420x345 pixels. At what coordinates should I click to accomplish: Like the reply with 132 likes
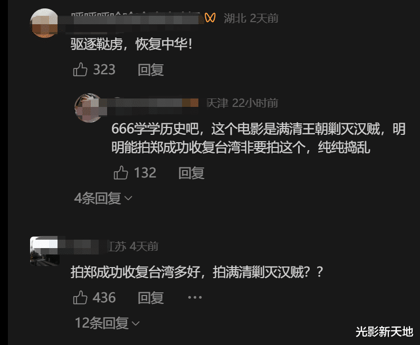click(x=121, y=173)
